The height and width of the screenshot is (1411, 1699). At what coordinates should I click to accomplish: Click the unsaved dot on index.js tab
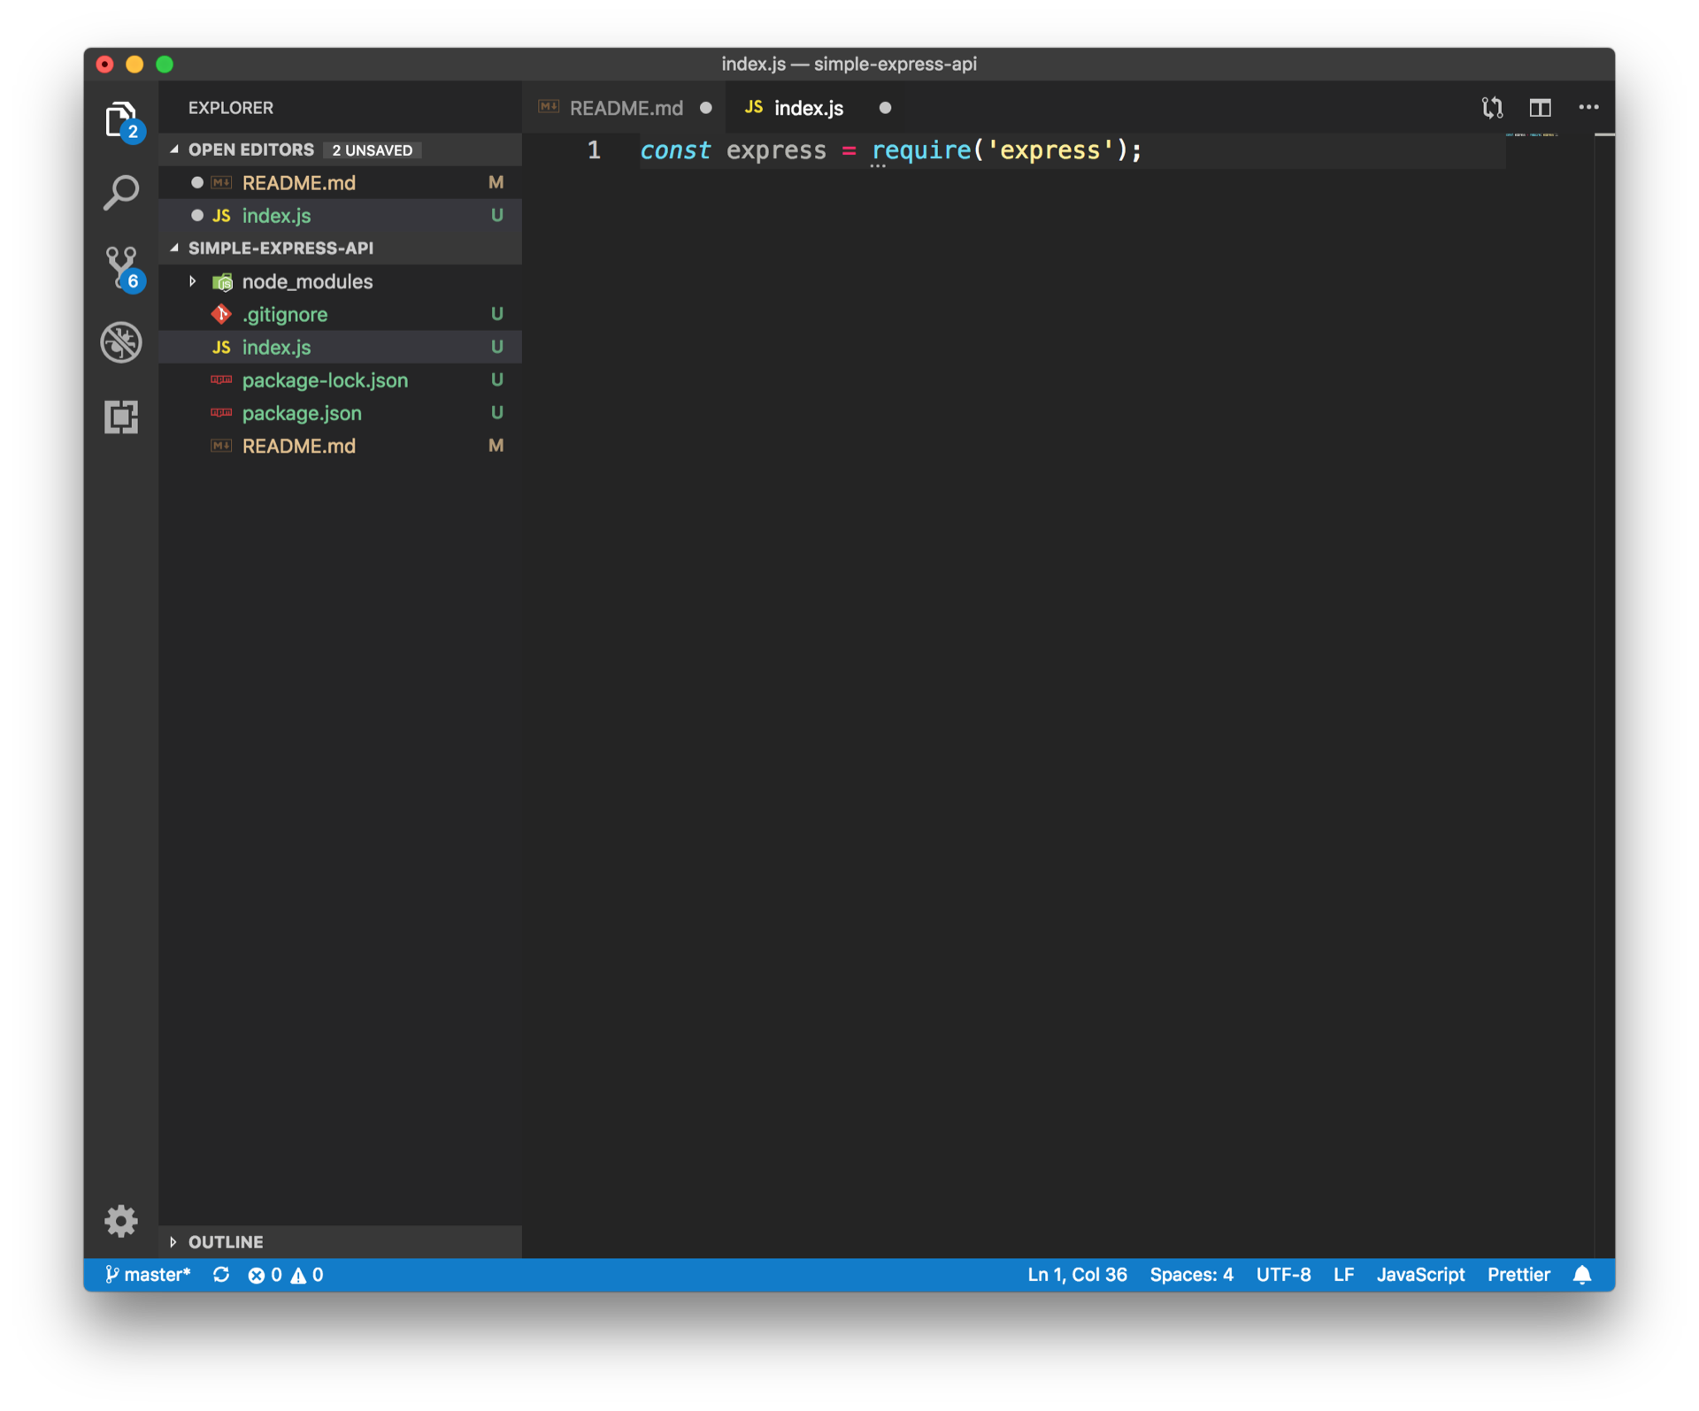[885, 108]
